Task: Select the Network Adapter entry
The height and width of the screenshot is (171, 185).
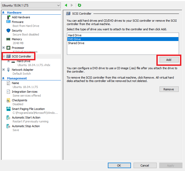Action: [x=23, y=70]
